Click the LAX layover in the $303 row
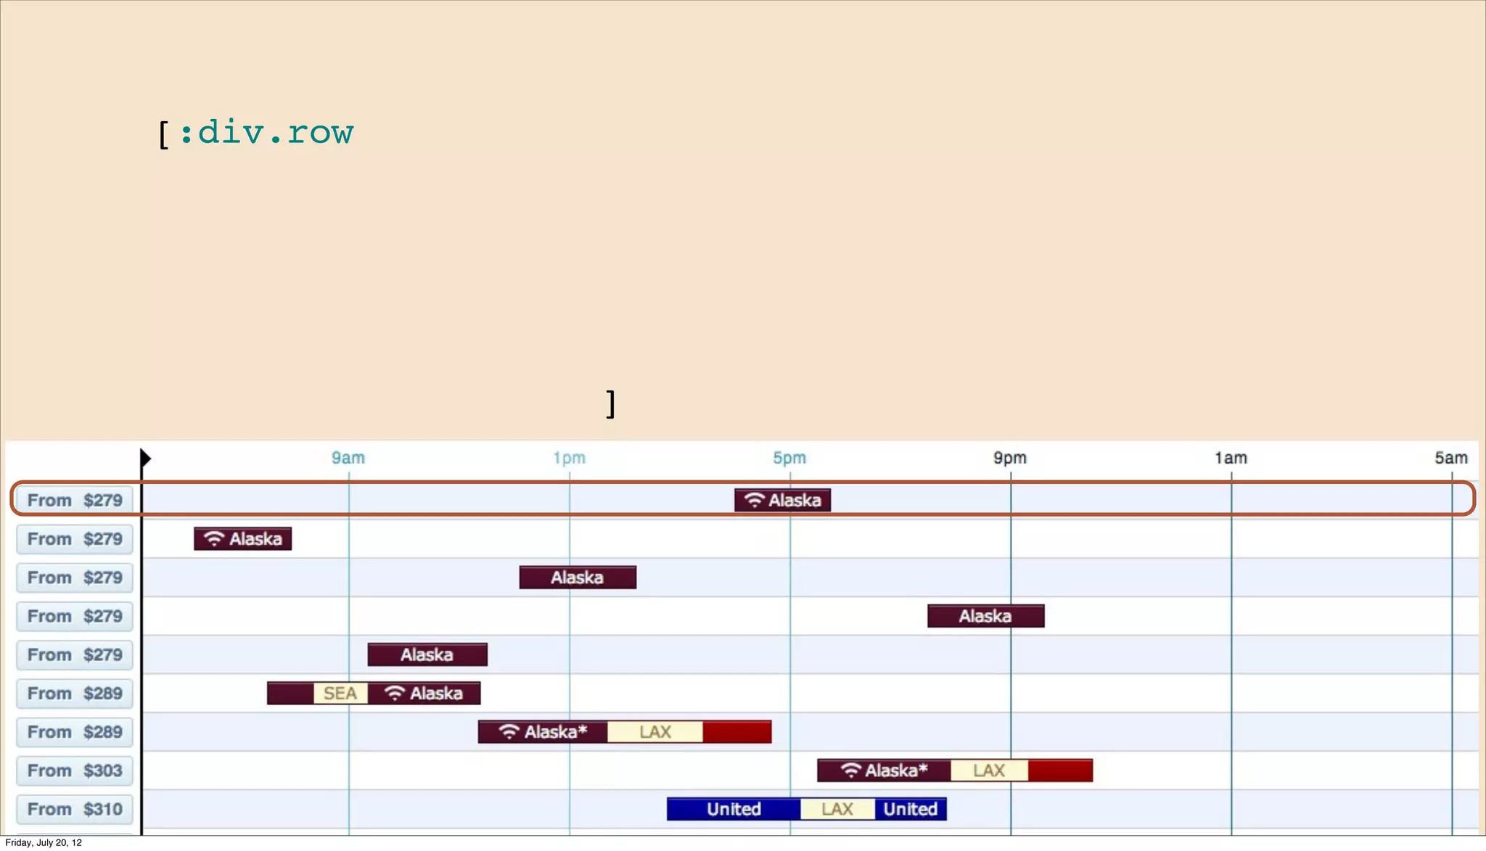The image size is (1486, 851). 990,770
